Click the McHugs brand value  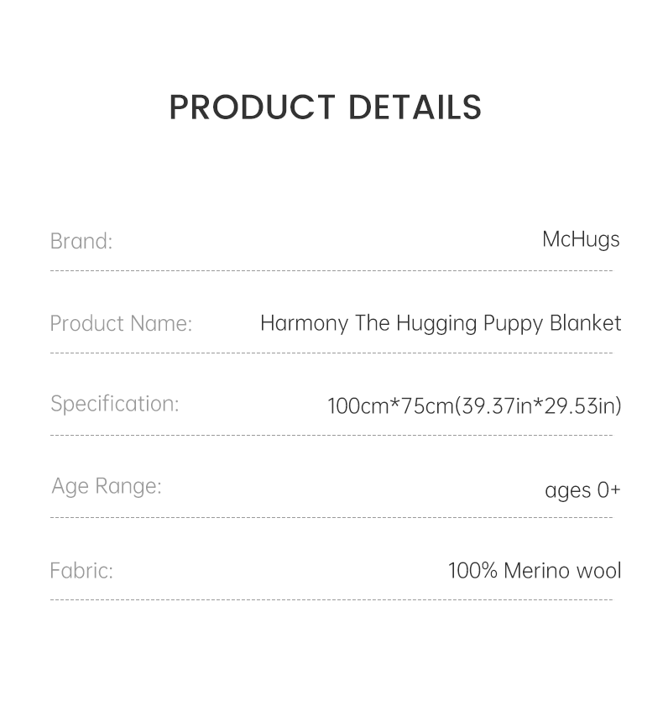click(581, 239)
